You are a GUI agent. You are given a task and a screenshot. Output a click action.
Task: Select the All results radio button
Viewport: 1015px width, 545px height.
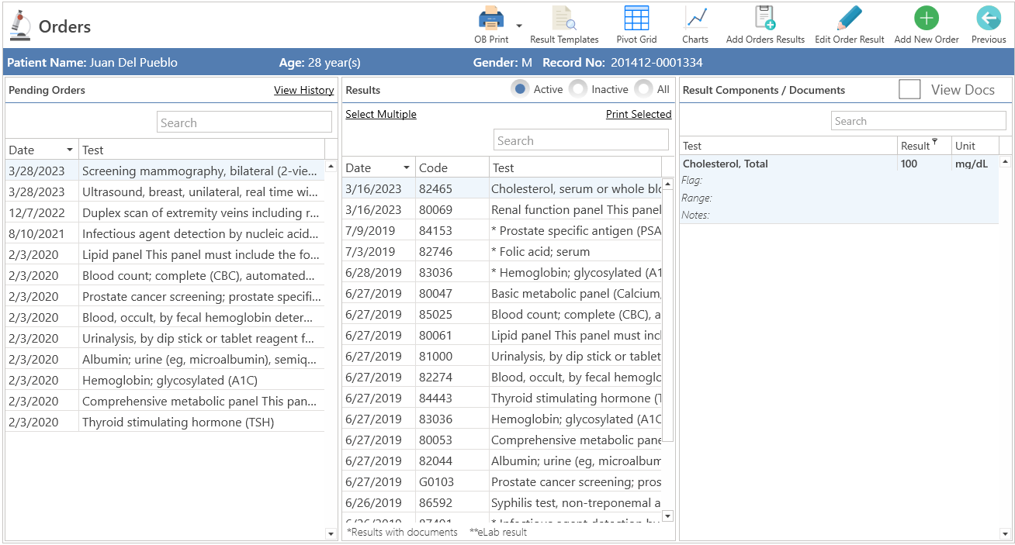coord(643,89)
